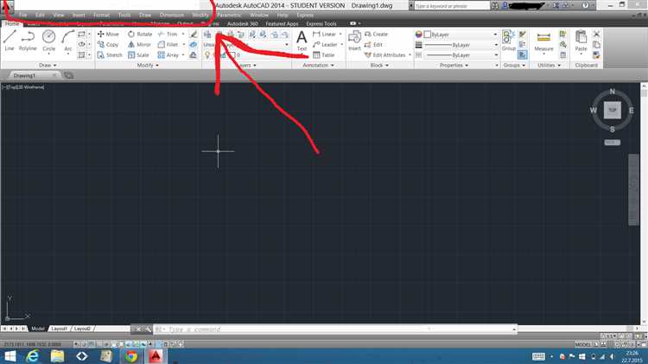Open the Window menu
The width and height of the screenshot is (648, 364).
click(x=259, y=15)
